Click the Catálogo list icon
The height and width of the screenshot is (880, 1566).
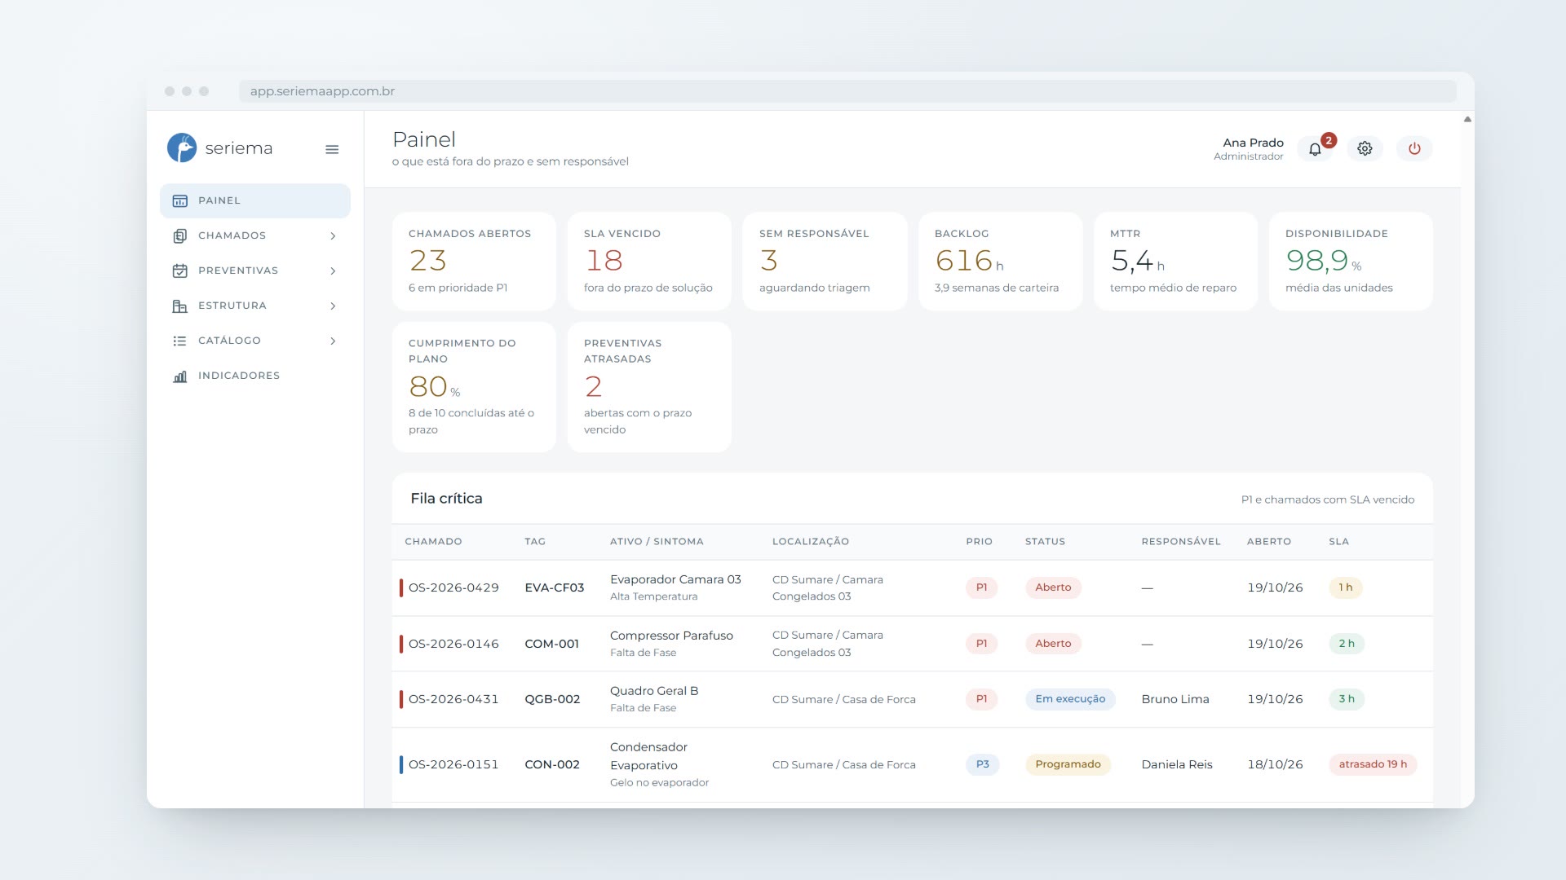coord(180,341)
